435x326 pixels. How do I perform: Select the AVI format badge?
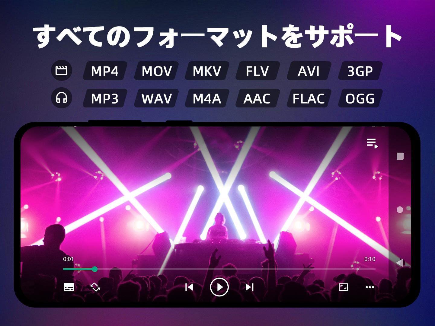(309, 71)
